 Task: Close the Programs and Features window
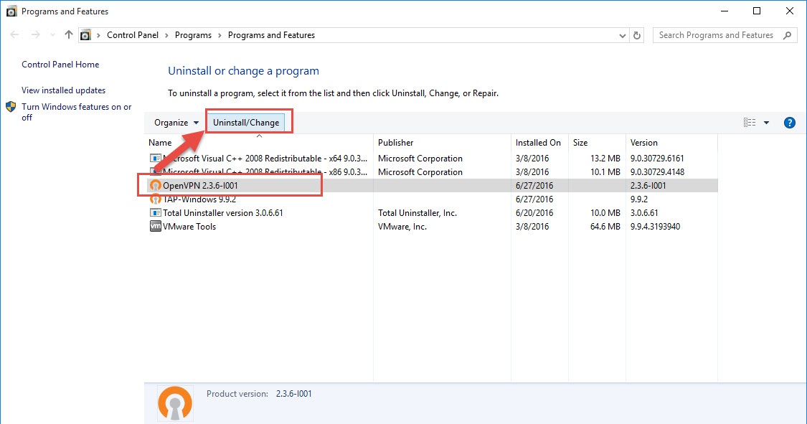(x=790, y=11)
